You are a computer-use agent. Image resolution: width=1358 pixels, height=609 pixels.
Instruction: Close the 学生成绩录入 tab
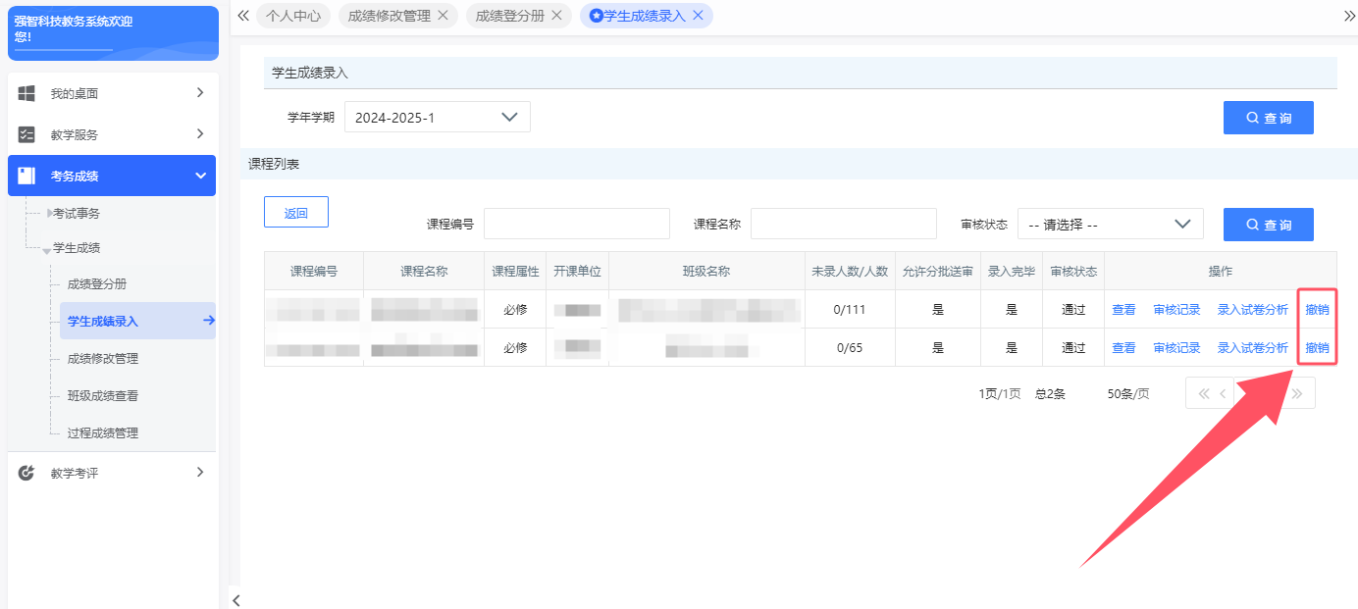click(x=698, y=16)
